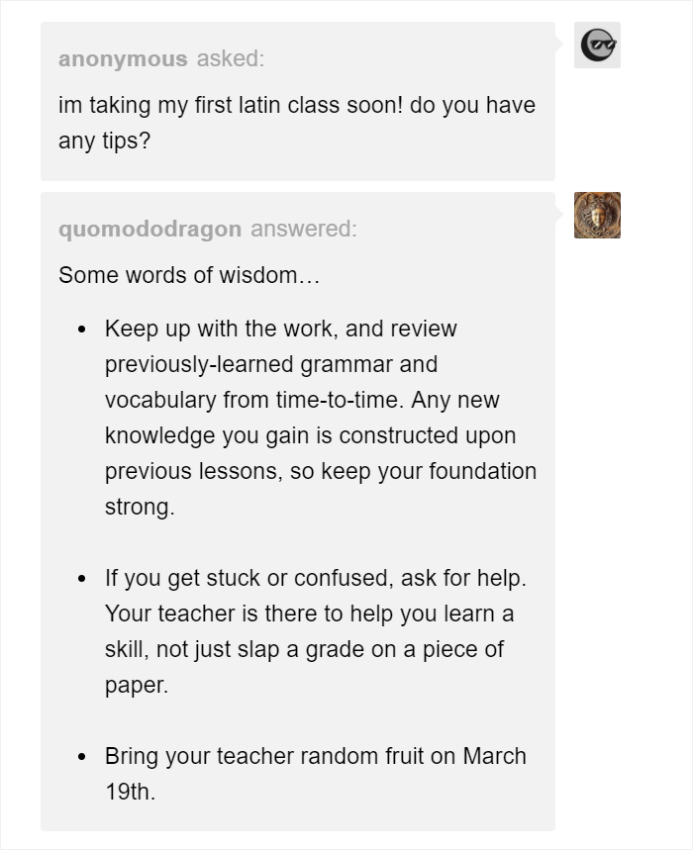Click the "any tips?" line
This screenshot has height=850, width=693.
click(x=104, y=141)
